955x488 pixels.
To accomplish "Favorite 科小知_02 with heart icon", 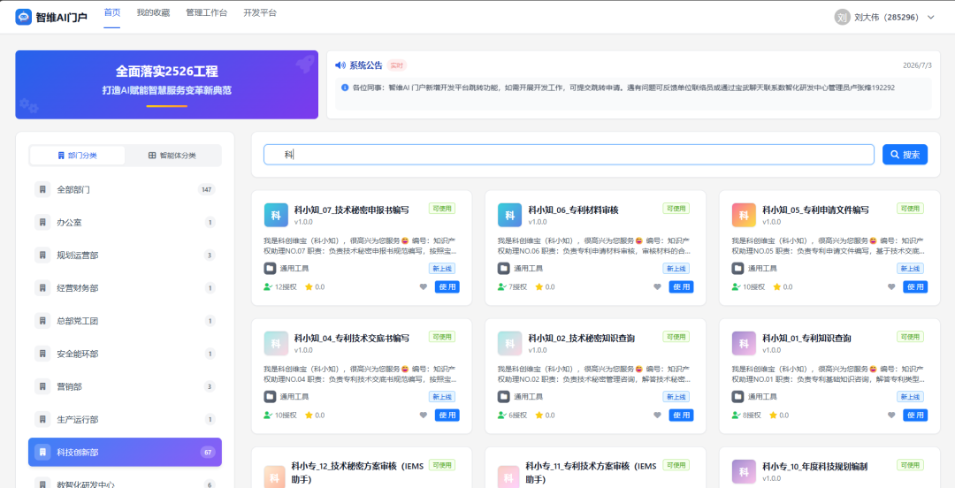I will pos(657,415).
